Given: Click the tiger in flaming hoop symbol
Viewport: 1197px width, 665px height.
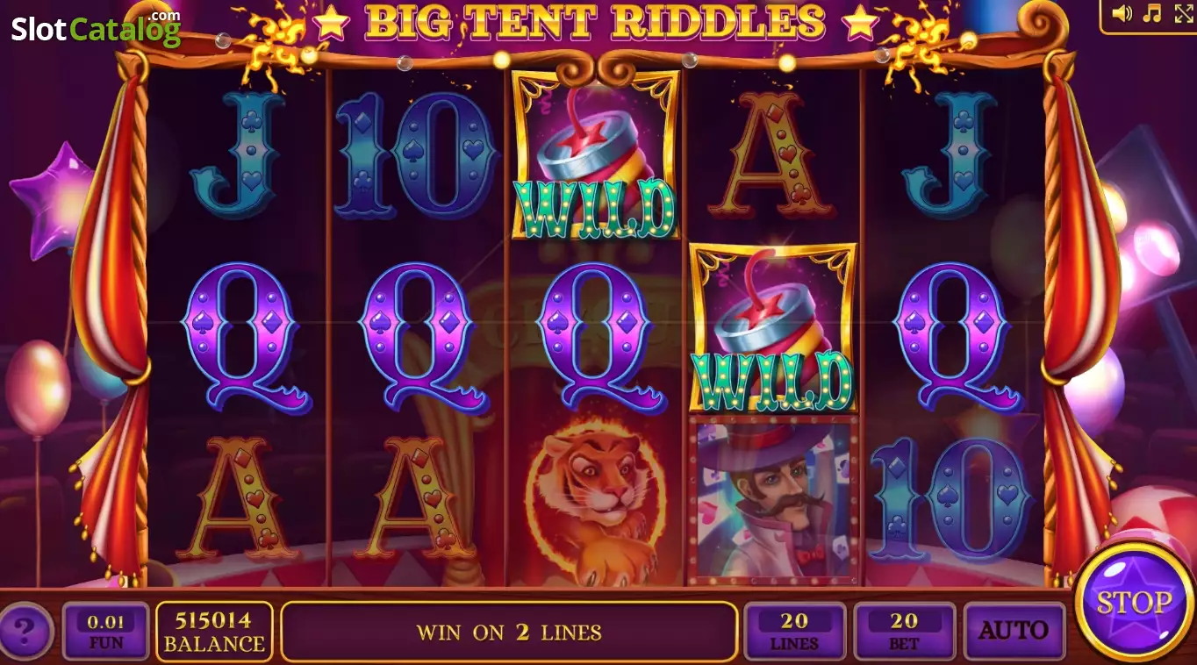Looking at the screenshot, I should (x=595, y=499).
